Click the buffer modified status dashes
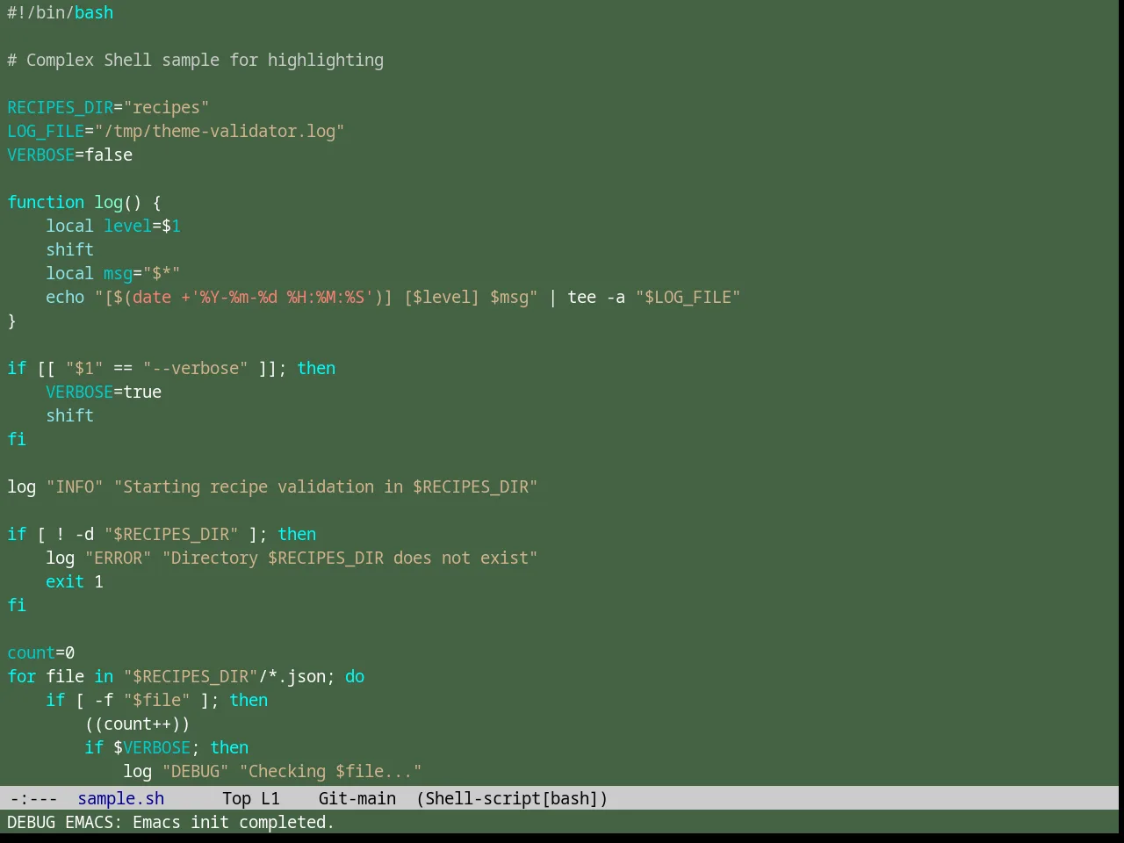 (34, 798)
